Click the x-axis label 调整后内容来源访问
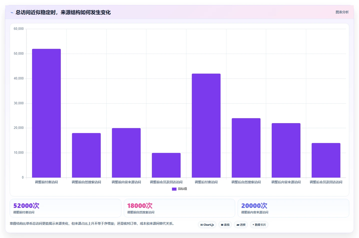This screenshot has width=359, height=238. (x=286, y=182)
